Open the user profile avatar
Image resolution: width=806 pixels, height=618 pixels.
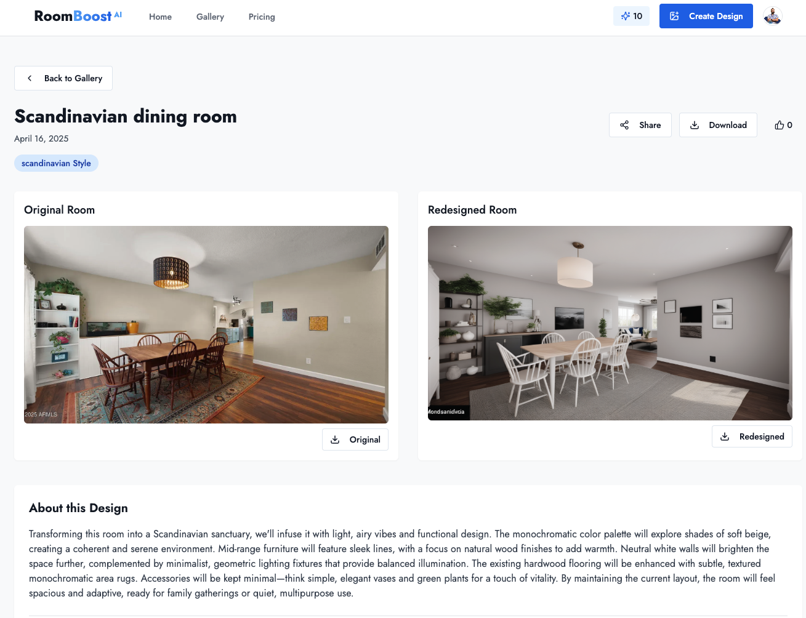click(773, 16)
